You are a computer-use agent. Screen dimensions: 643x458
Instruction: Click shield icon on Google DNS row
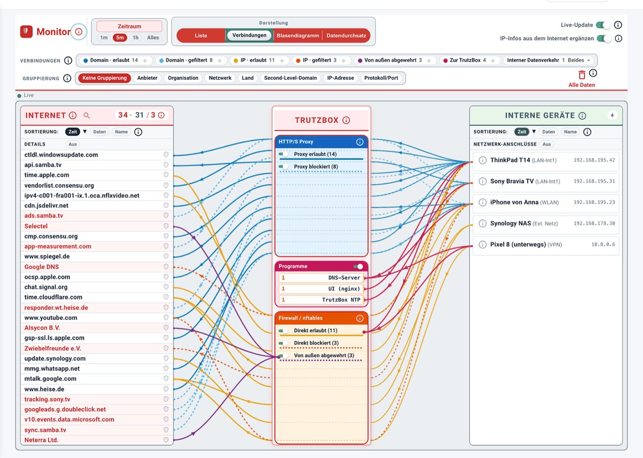[166, 267]
